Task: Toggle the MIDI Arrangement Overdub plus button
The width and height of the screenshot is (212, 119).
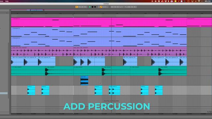Action: click(x=99, y=7)
